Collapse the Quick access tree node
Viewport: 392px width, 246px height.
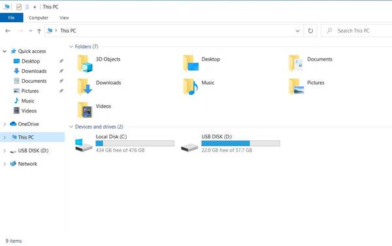point(5,52)
